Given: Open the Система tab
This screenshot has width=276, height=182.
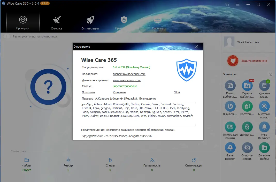Looking at the screenshot, I should pyautogui.click(x=157, y=22).
